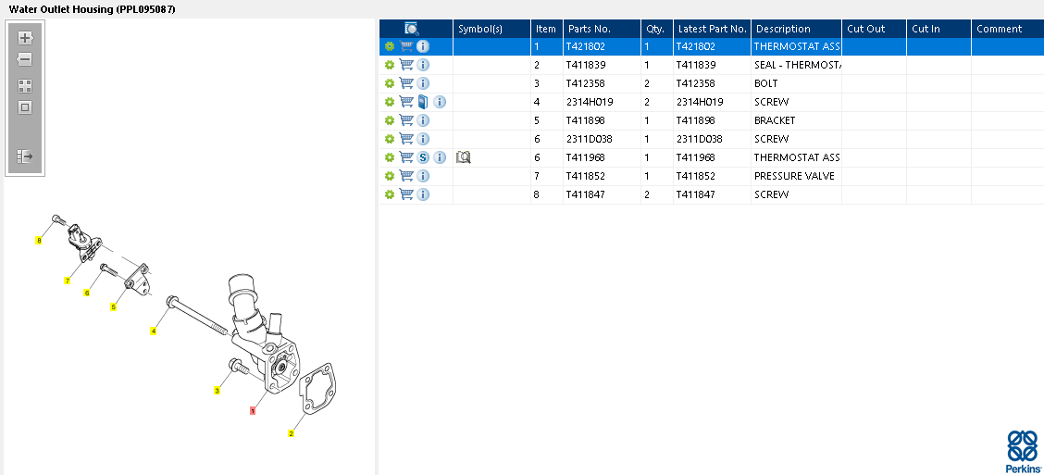Select the BOLT description cell
1044x475 pixels.
click(796, 83)
